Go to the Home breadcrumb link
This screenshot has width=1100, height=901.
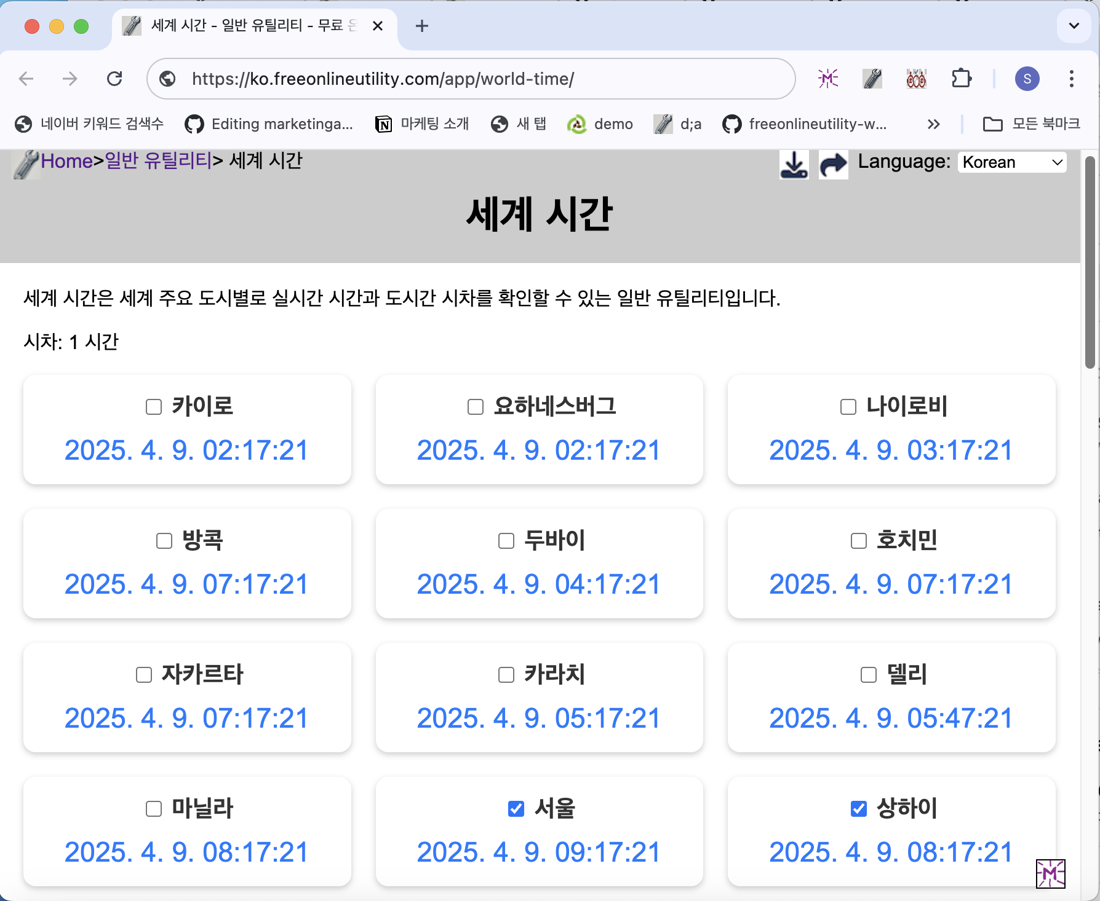pyautogui.click(x=66, y=161)
